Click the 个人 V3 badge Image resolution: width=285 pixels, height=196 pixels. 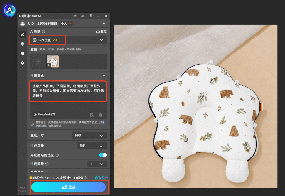coord(66,24)
